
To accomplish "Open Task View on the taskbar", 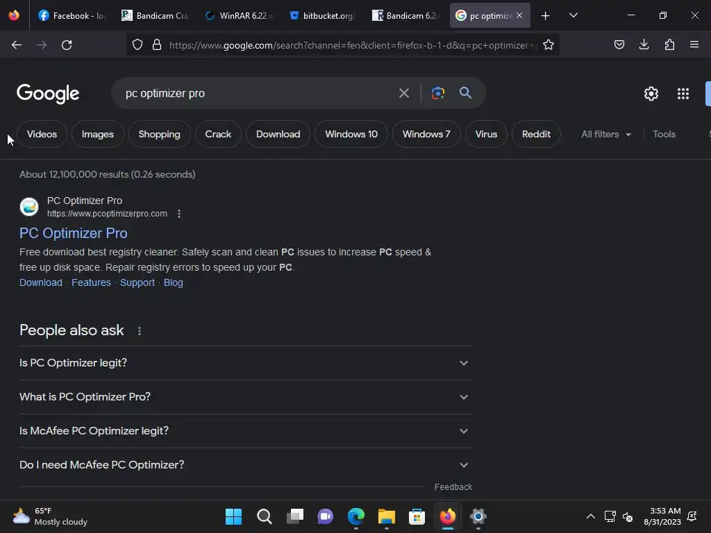I will point(295,516).
